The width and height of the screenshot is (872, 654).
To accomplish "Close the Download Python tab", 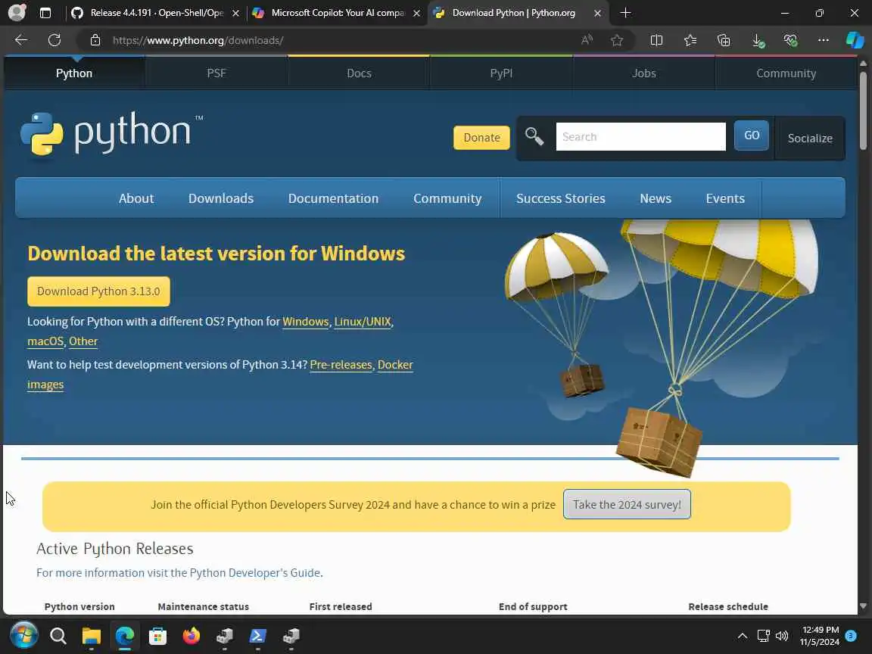I will [597, 13].
